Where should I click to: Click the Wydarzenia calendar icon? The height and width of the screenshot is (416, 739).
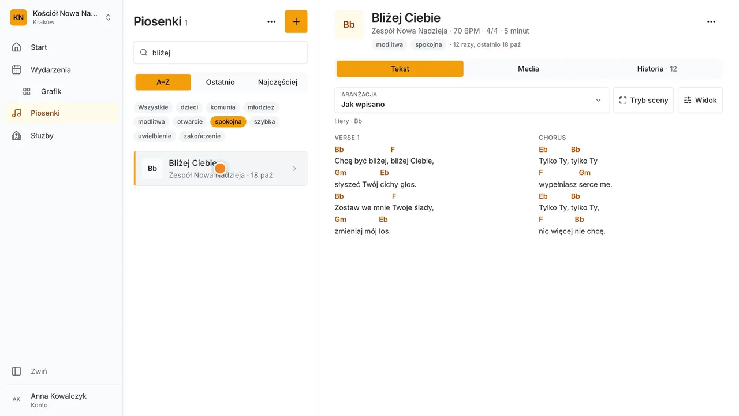pos(17,70)
